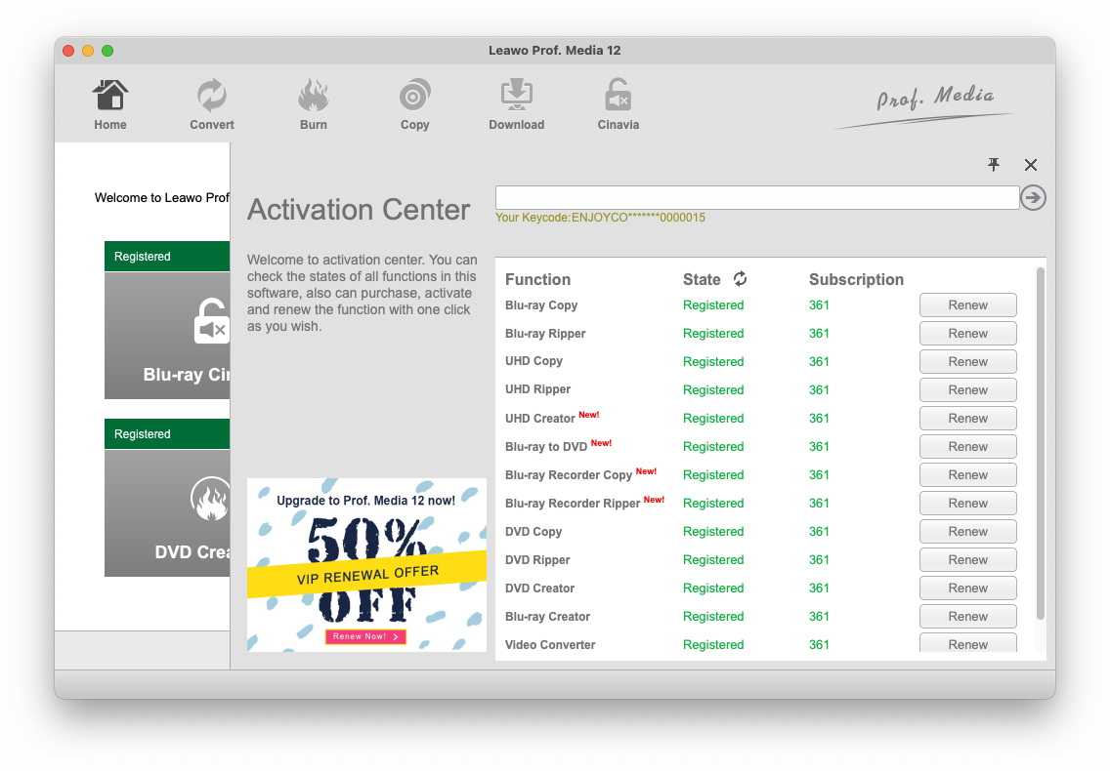Viewport: 1110px width, 771px height.
Task: Click the 361 subscription value for DVD Copy
Action: [819, 531]
